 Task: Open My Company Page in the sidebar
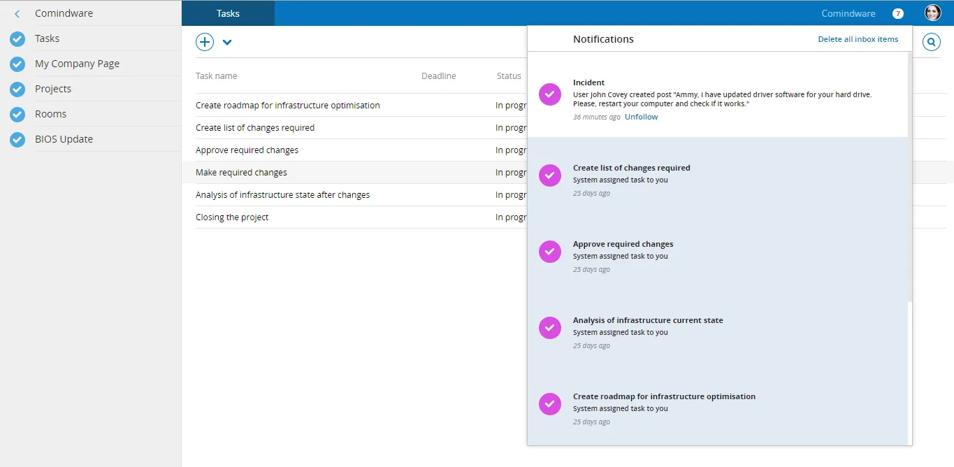[77, 64]
